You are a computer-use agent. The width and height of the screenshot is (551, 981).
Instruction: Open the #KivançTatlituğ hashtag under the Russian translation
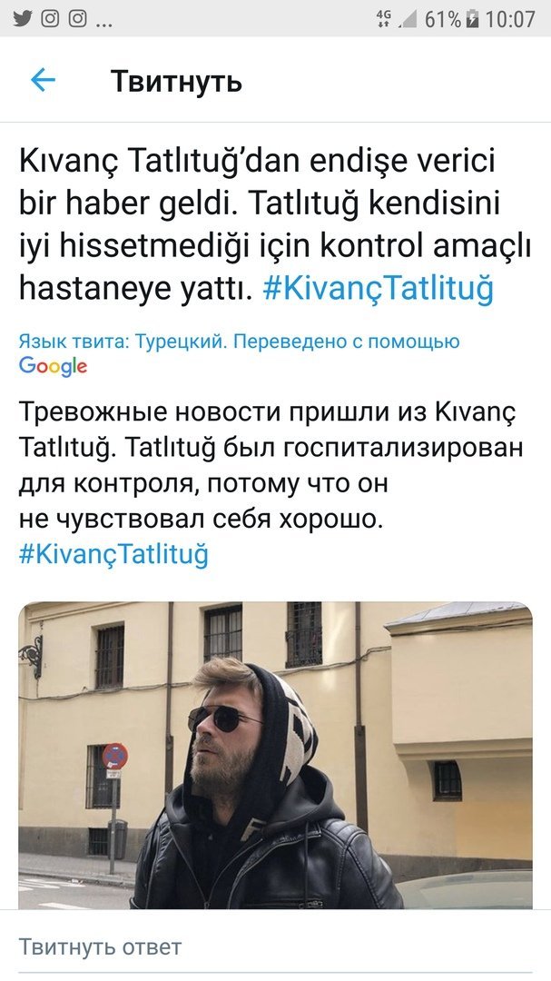coord(113,554)
